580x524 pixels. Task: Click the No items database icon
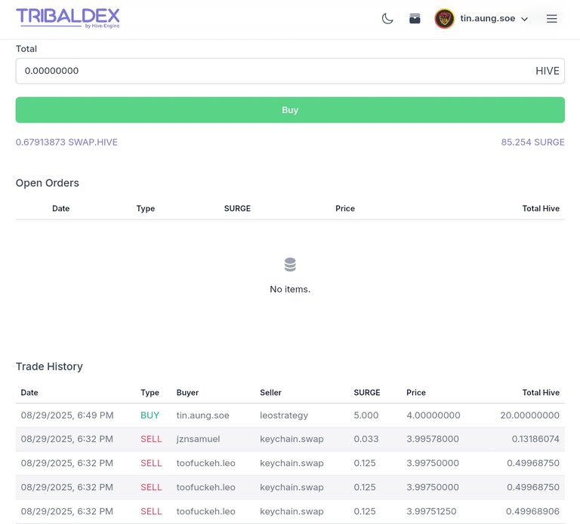(290, 265)
